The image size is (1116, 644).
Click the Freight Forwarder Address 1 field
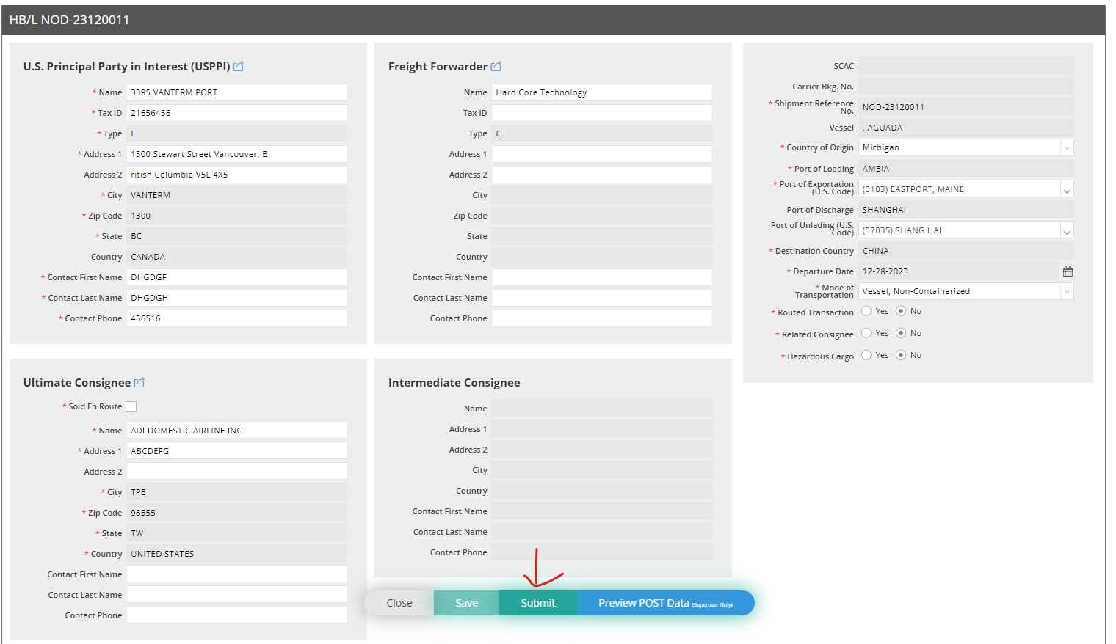click(x=602, y=153)
